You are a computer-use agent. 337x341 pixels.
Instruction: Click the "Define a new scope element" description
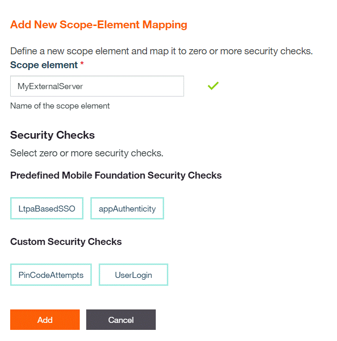pyautogui.click(x=161, y=51)
